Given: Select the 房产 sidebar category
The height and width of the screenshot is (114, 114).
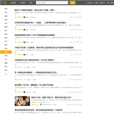Looking at the screenshot, I should coord(6,30).
